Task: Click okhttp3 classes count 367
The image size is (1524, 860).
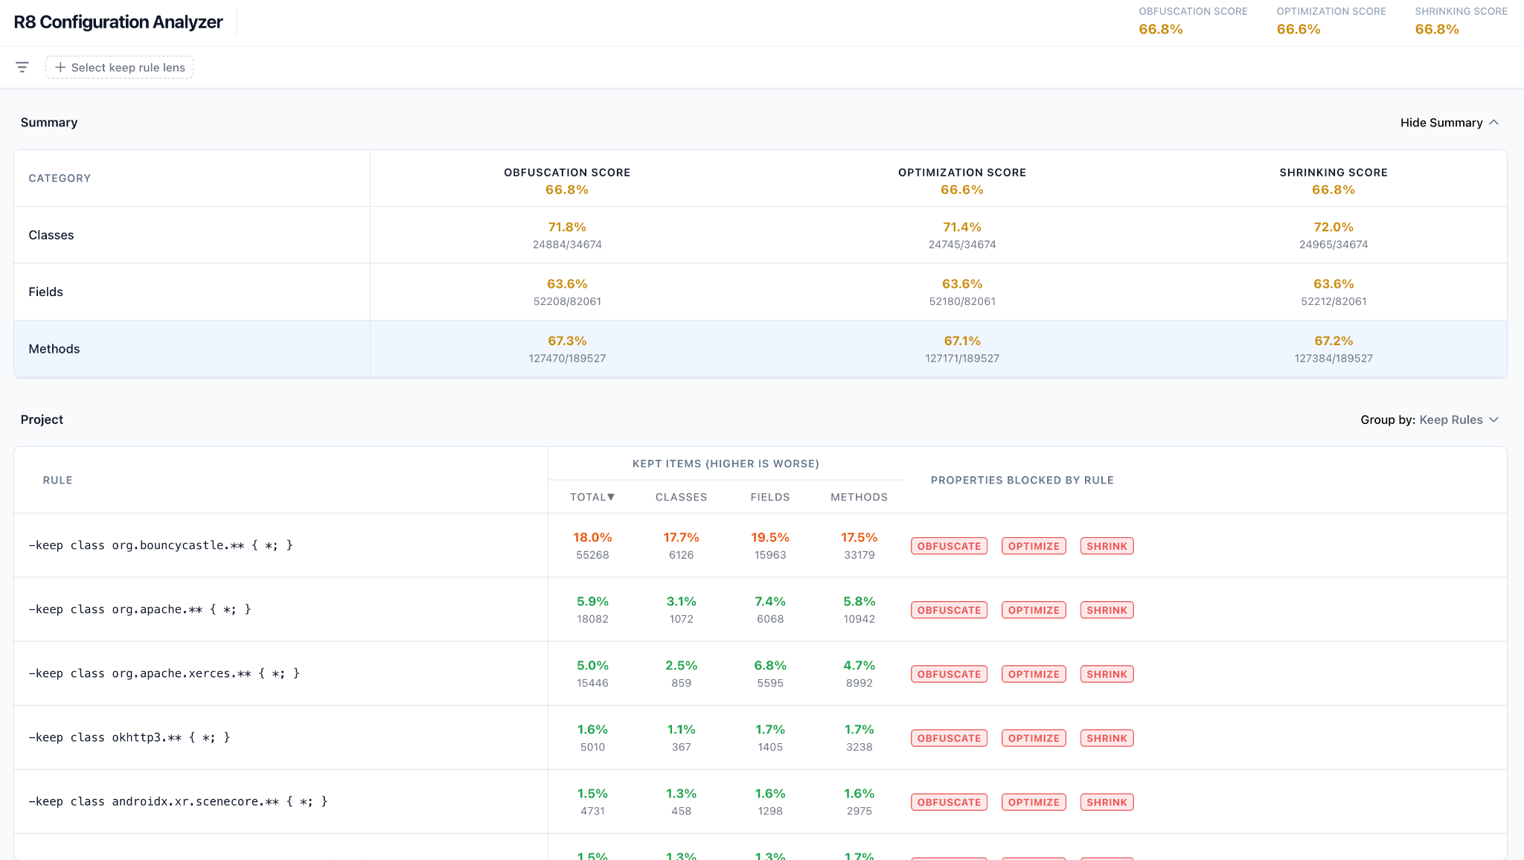Action: point(681,747)
